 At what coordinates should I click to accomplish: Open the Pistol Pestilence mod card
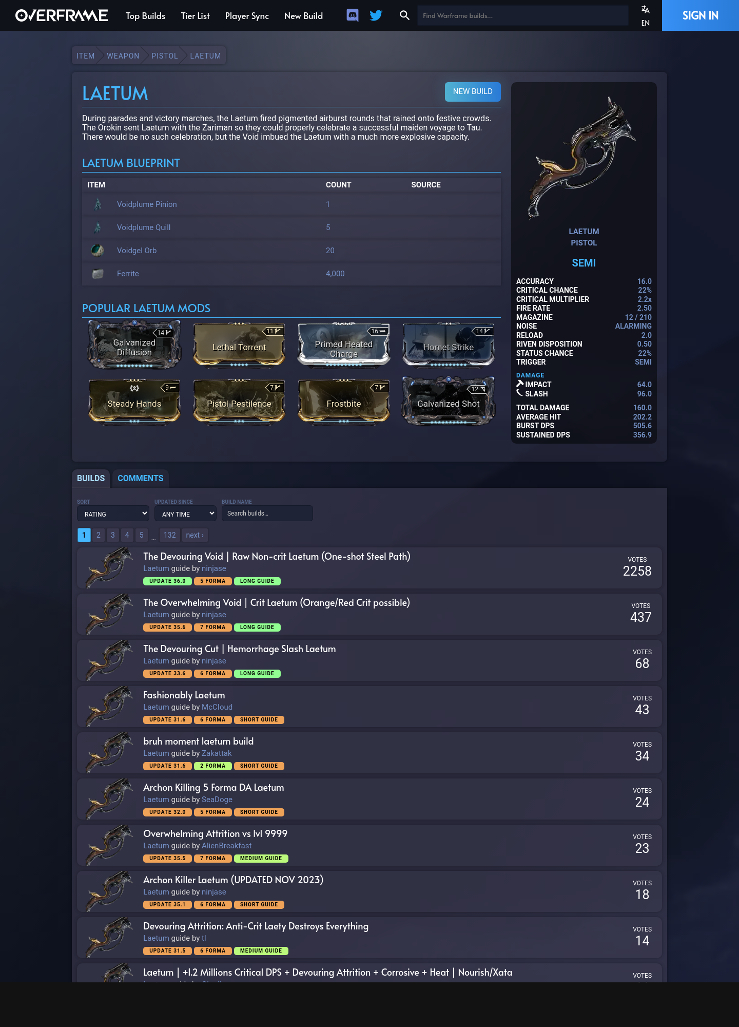(239, 401)
